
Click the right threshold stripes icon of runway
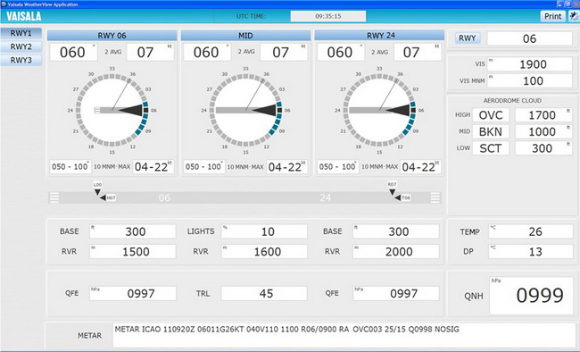[435, 197]
